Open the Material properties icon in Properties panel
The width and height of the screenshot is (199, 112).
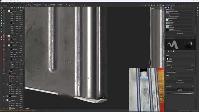pyautogui.click(x=174, y=51)
